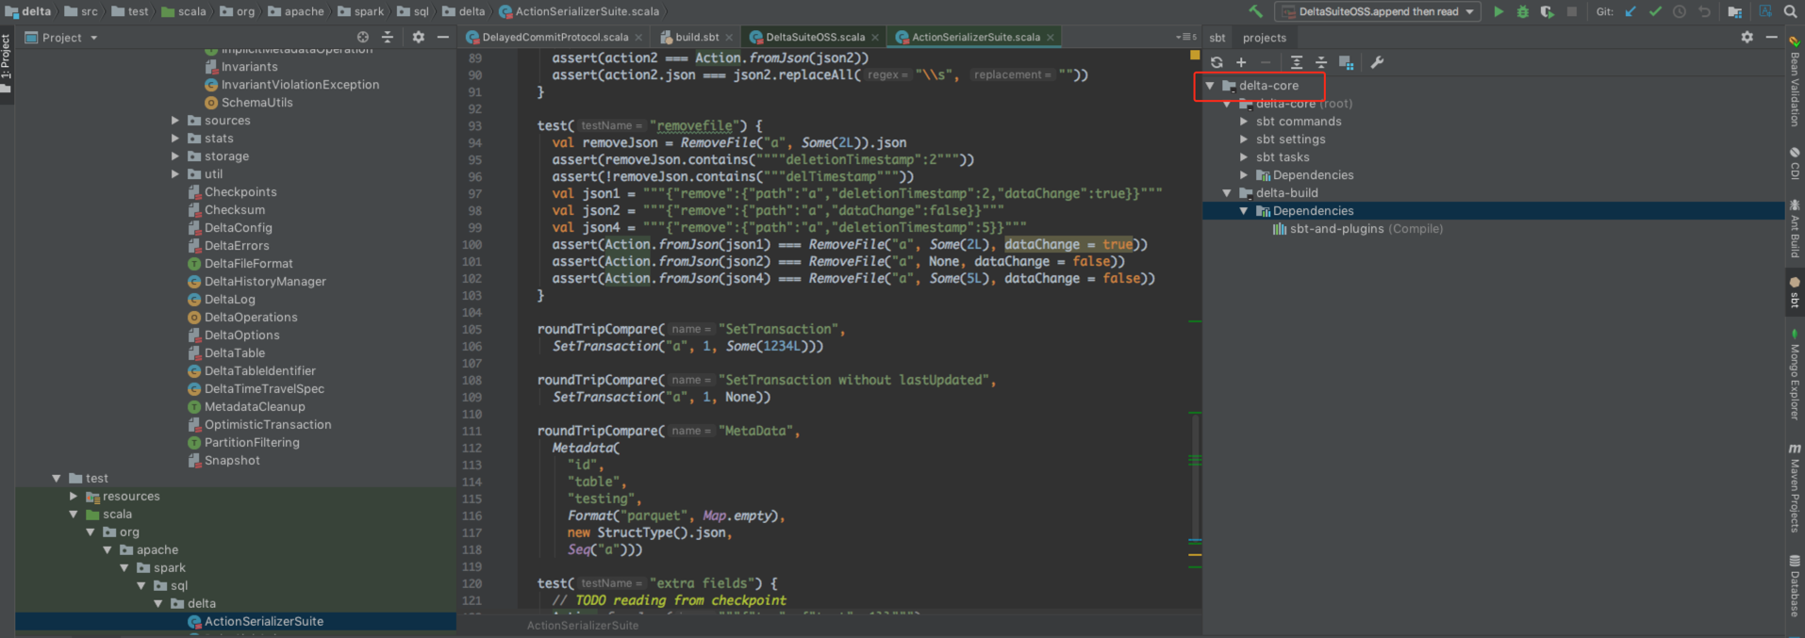
Task: Close the build.sbt tab
Action: (x=729, y=38)
